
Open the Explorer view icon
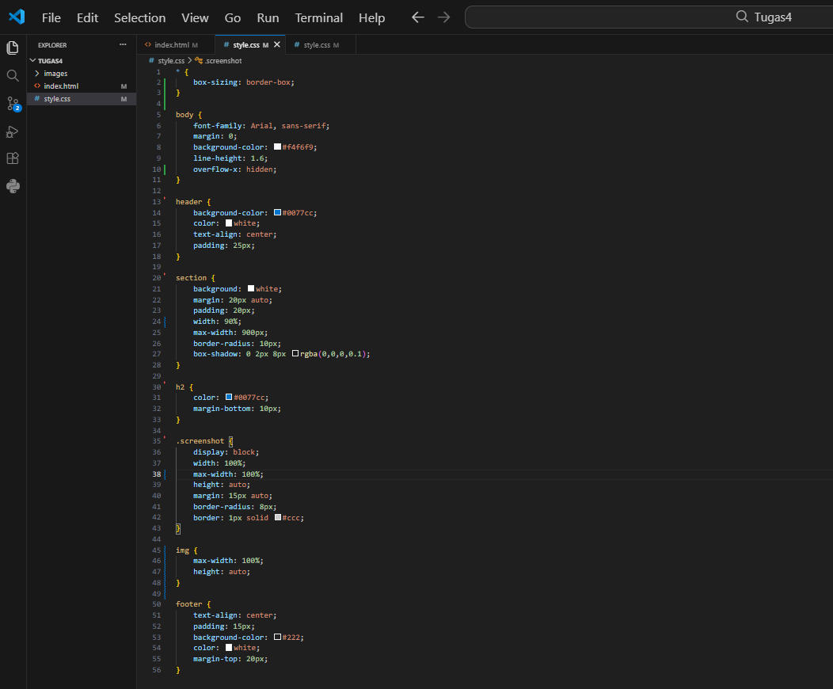[x=12, y=48]
